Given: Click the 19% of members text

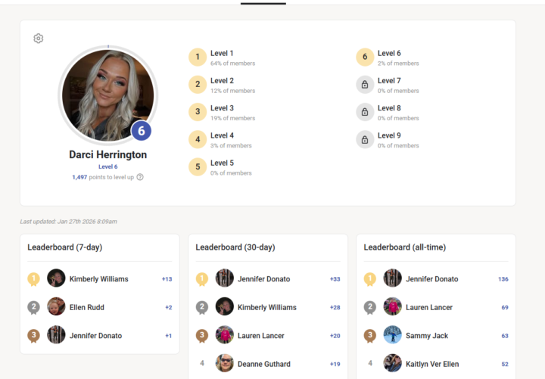Looking at the screenshot, I should (233, 118).
